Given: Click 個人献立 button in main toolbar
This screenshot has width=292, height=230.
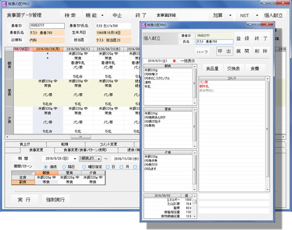Looking at the screenshot, I should point(273,15).
